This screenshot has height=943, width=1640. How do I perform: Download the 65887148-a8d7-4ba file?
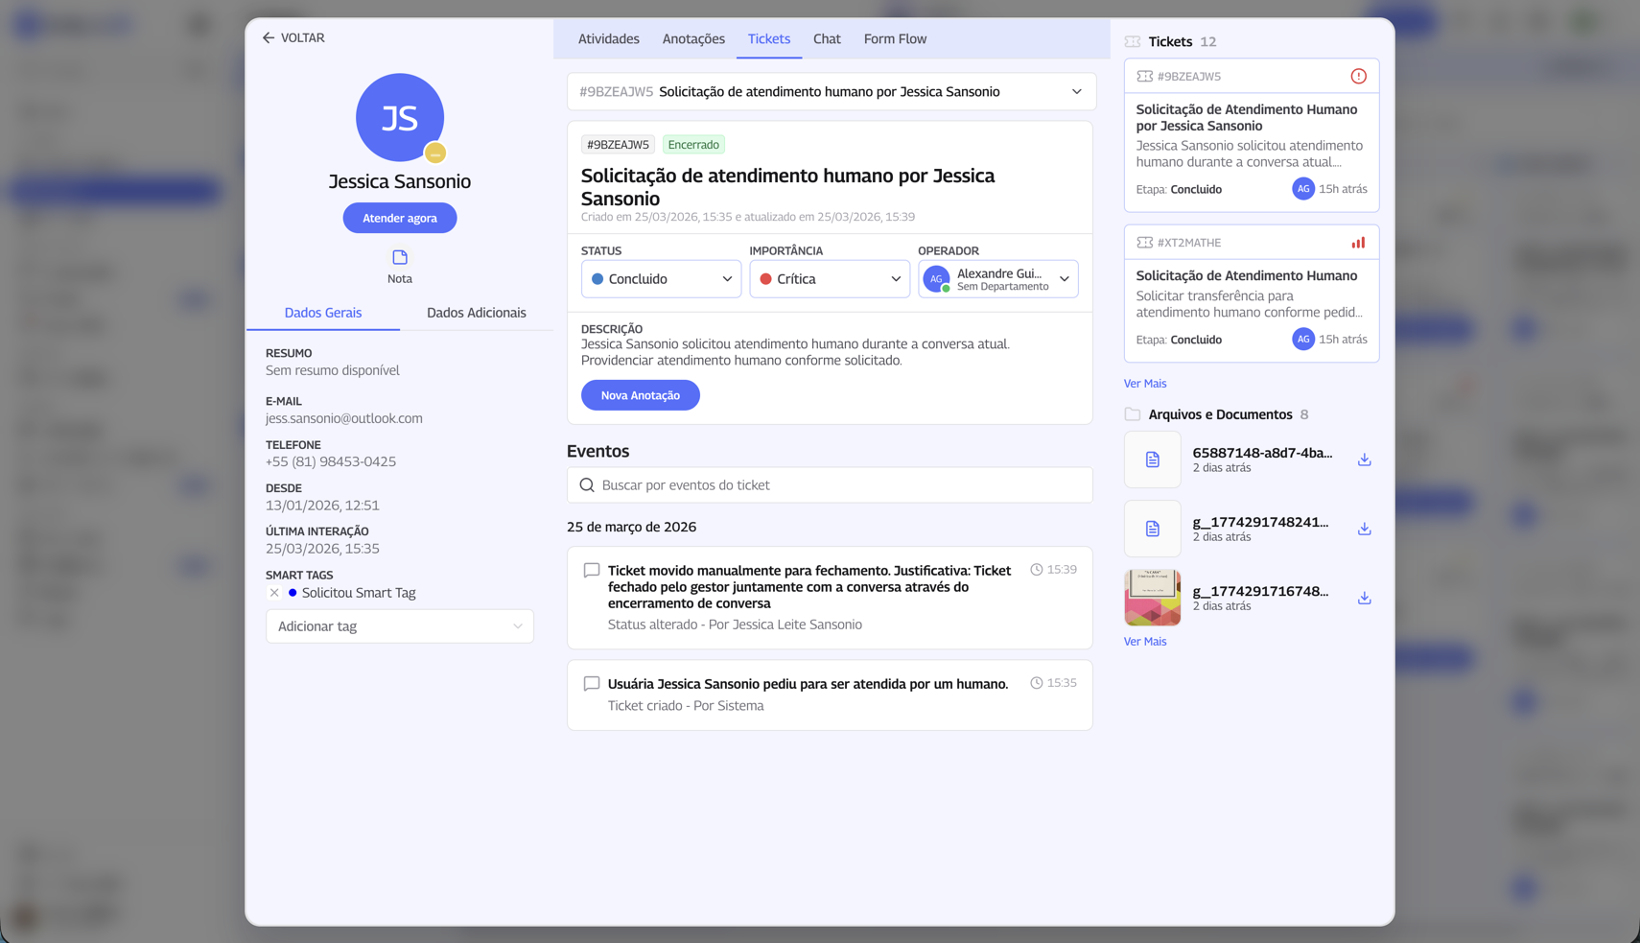1364,460
